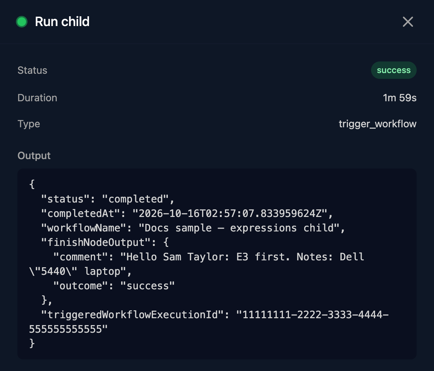Click the green success status badge
434x371 pixels.
point(393,70)
